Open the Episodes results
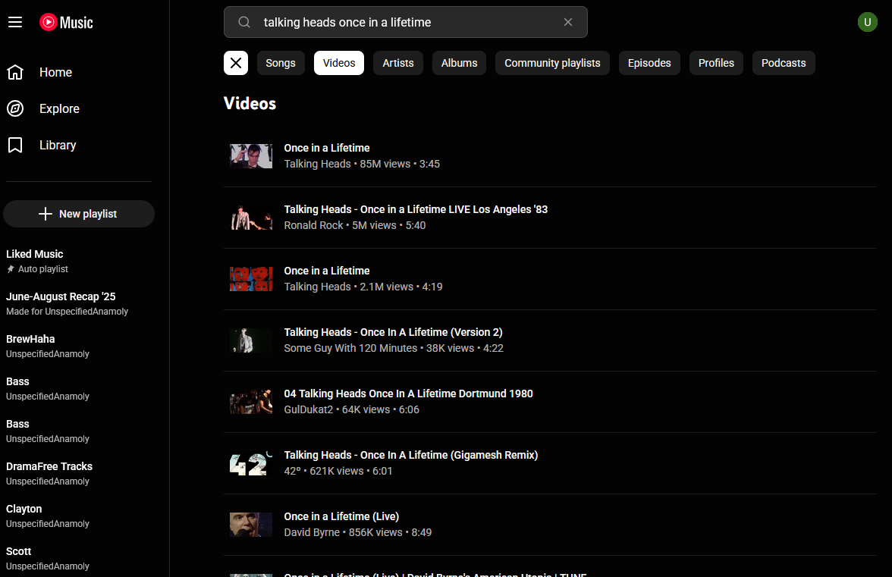 tap(649, 63)
